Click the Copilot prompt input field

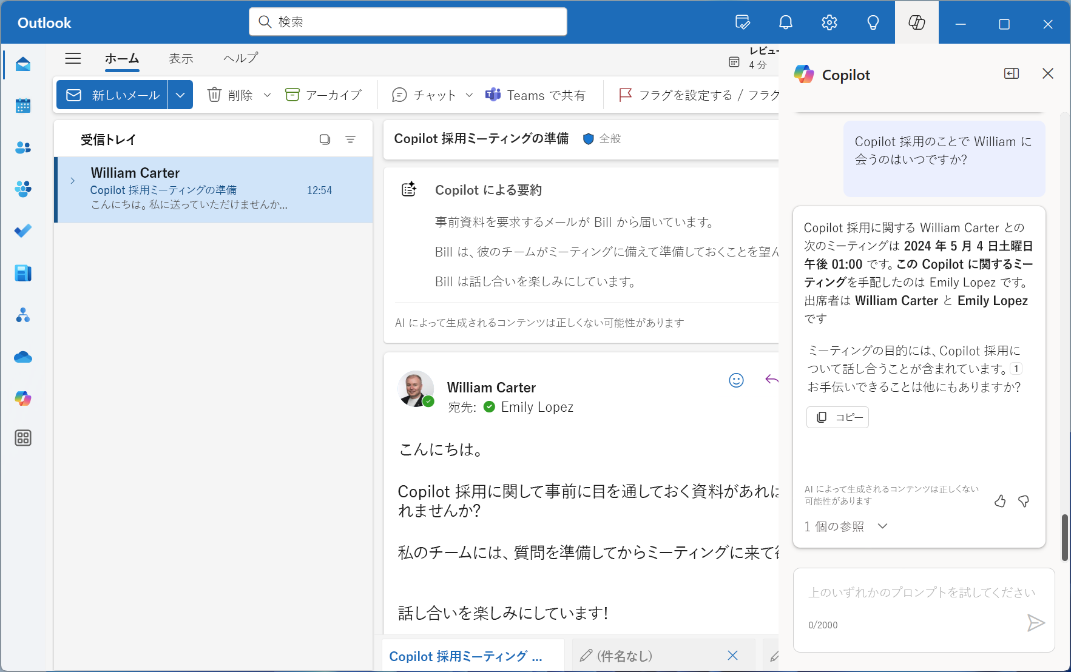[x=924, y=610]
